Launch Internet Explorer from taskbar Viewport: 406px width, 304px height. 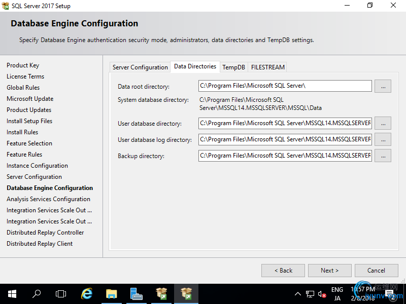[x=87, y=294]
